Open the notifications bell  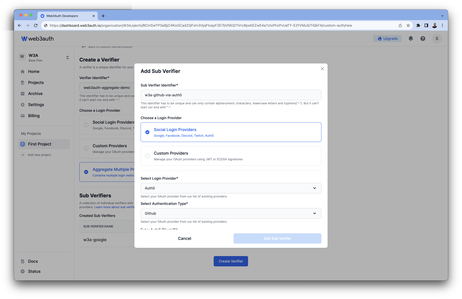411,38
